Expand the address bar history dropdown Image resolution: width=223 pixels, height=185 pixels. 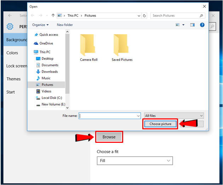point(139,16)
